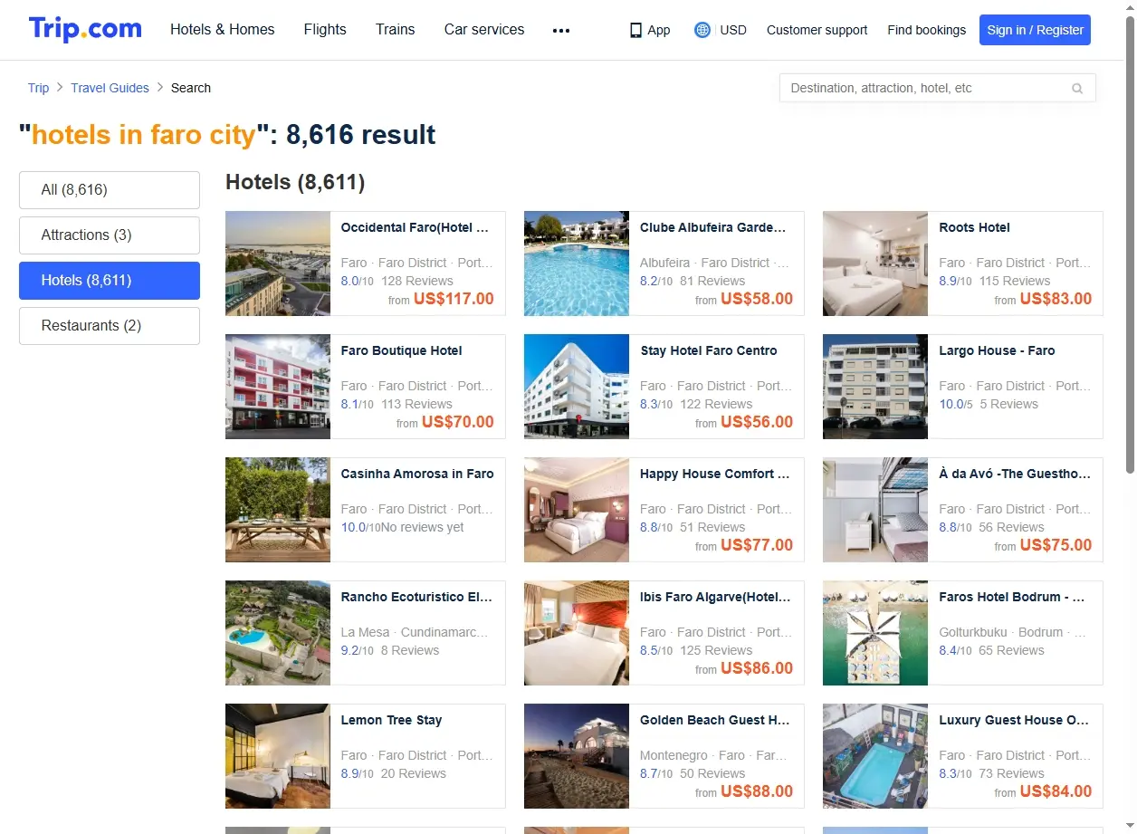The width and height of the screenshot is (1137, 834).
Task: Open the Flights menu
Action: point(325,30)
